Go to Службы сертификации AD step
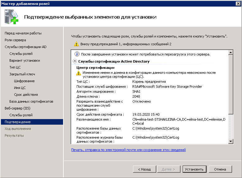 [x=25, y=47]
